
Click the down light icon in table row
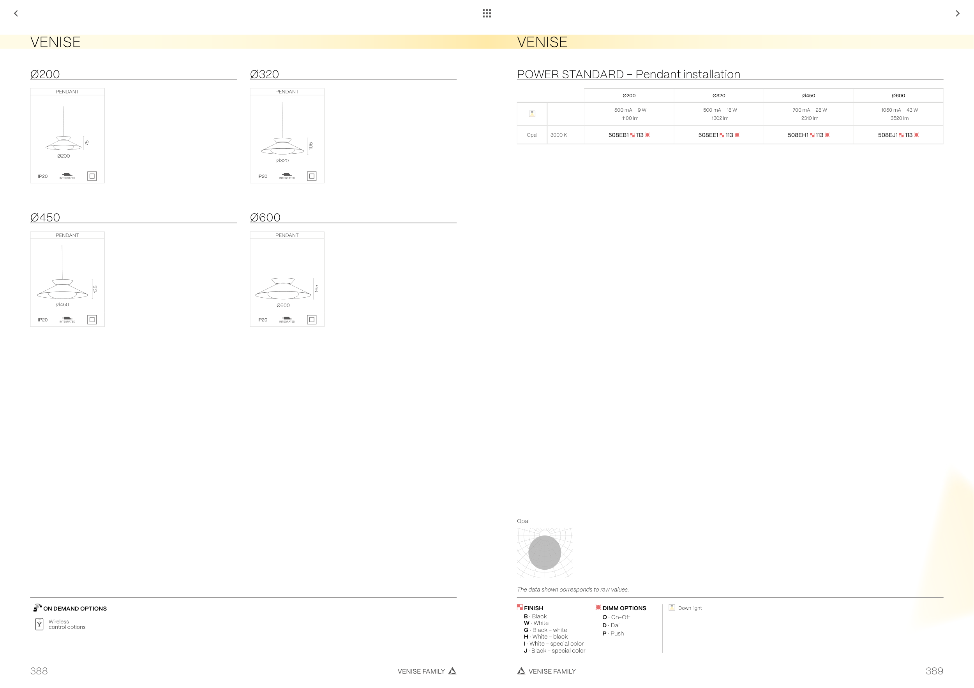pyautogui.click(x=532, y=114)
